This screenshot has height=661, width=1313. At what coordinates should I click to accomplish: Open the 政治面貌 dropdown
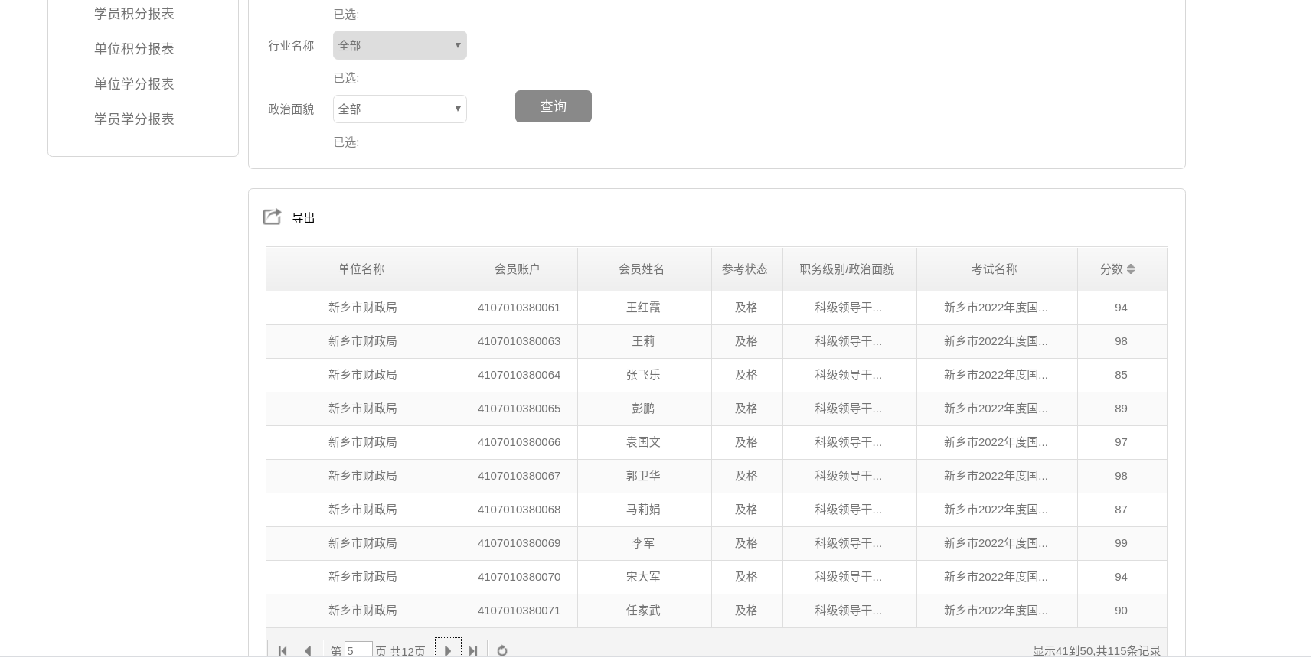(400, 109)
